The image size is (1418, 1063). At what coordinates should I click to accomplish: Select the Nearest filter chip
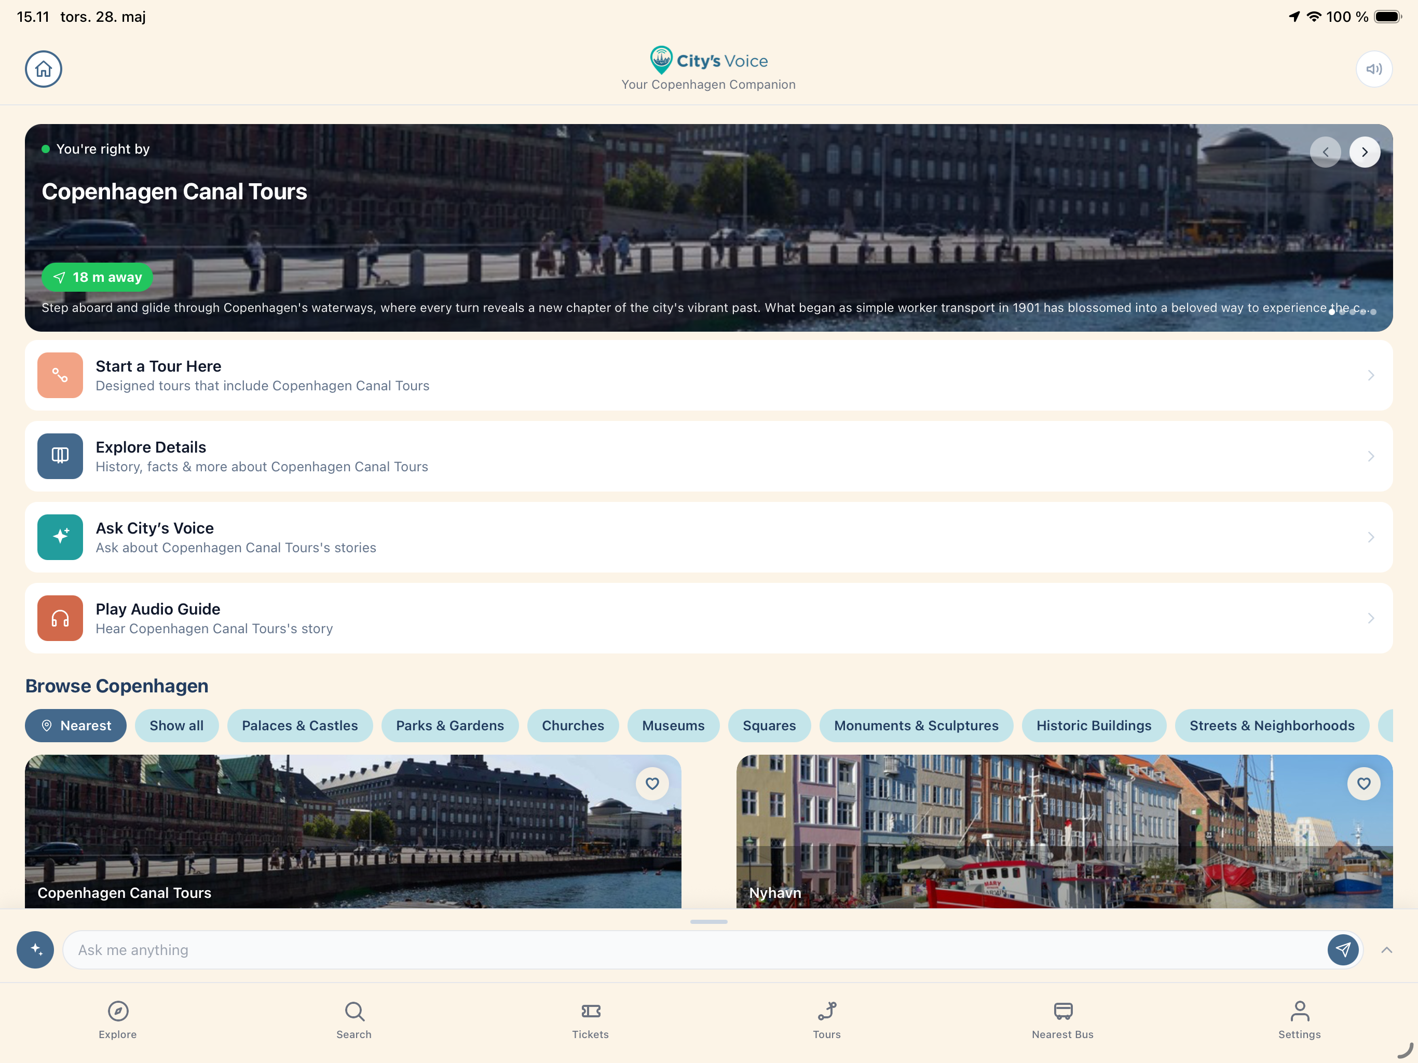coord(76,725)
